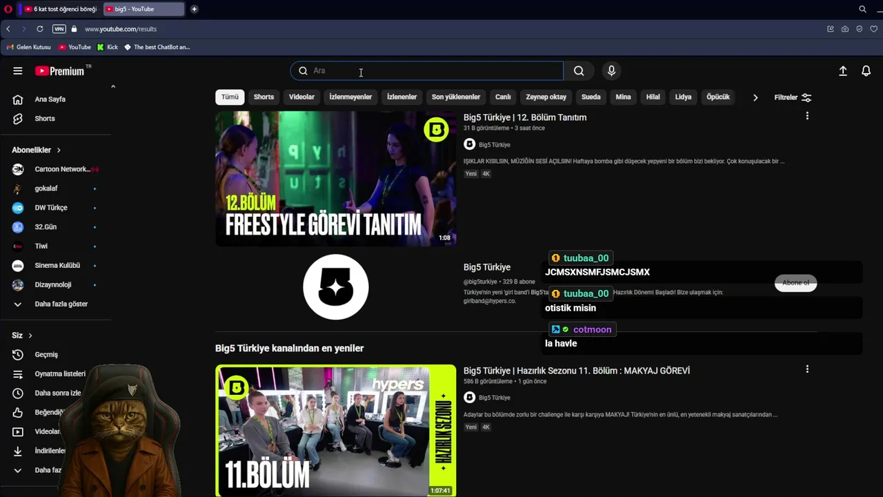Open the 11.Bölüm Makyaj Görevi thumbnail
The width and height of the screenshot is (883, 497).
click(x=336, y=431)
